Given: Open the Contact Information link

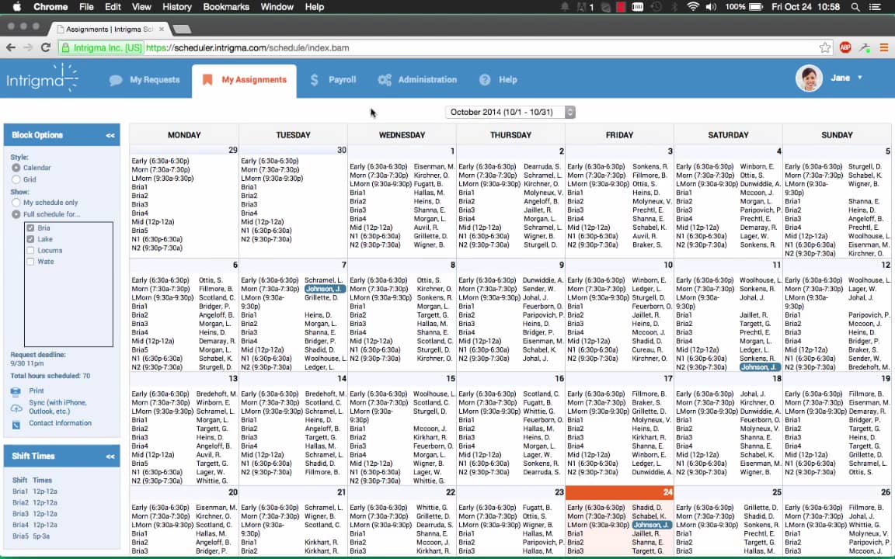Looking at the screenshot, I should pos(60,423).
